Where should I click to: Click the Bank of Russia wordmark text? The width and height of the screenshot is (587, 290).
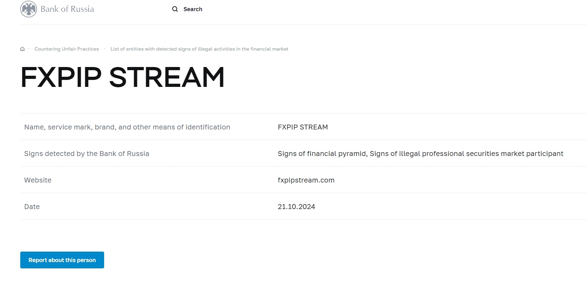67,9
